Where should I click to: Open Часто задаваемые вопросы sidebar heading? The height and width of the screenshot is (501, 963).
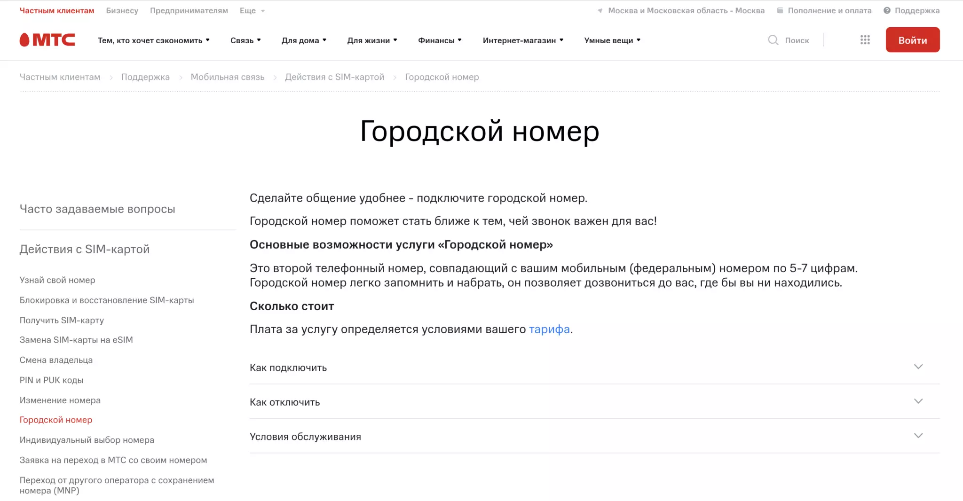(97, 209)
